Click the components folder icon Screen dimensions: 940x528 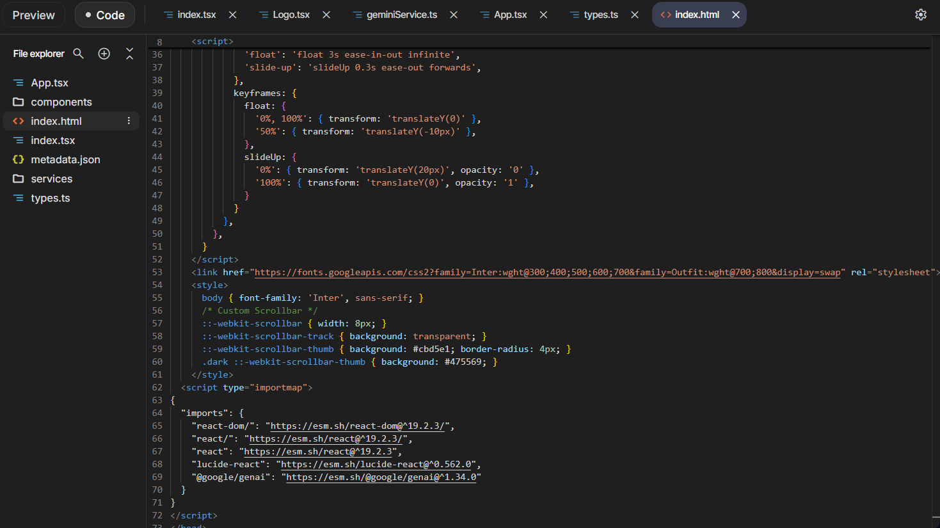pos(19,102)
